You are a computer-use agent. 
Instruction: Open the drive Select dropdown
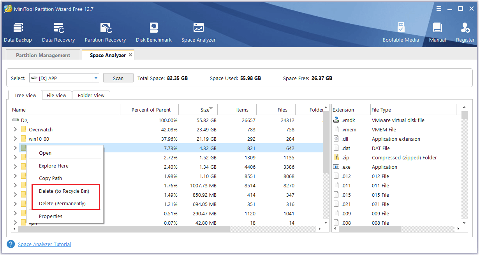96,78
